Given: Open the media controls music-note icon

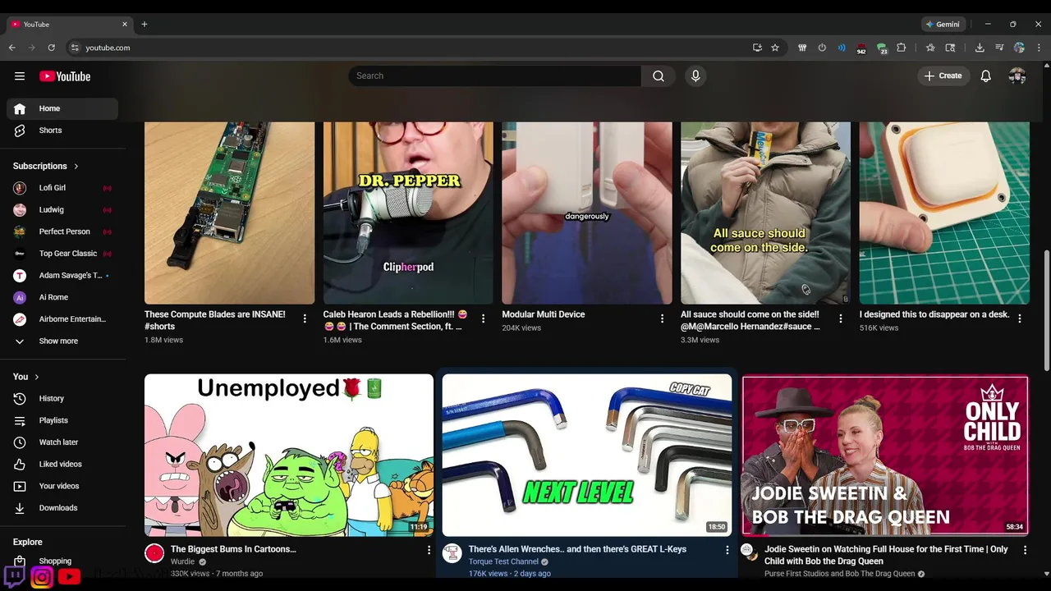Looking at the screenshot, I should point(999,48).
